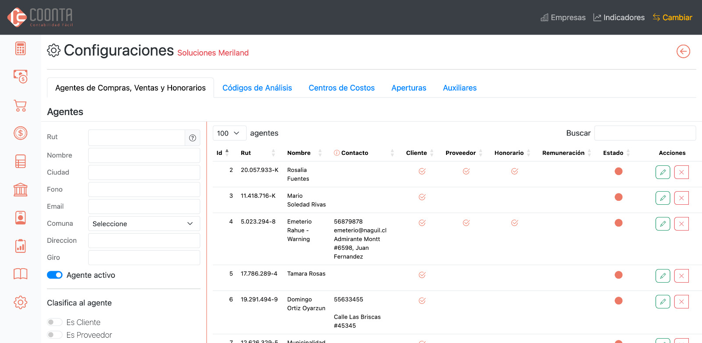This screenshot has height=343, width=702.
Task: Go to Indicadores in top navigation
Action: [619, 17]
